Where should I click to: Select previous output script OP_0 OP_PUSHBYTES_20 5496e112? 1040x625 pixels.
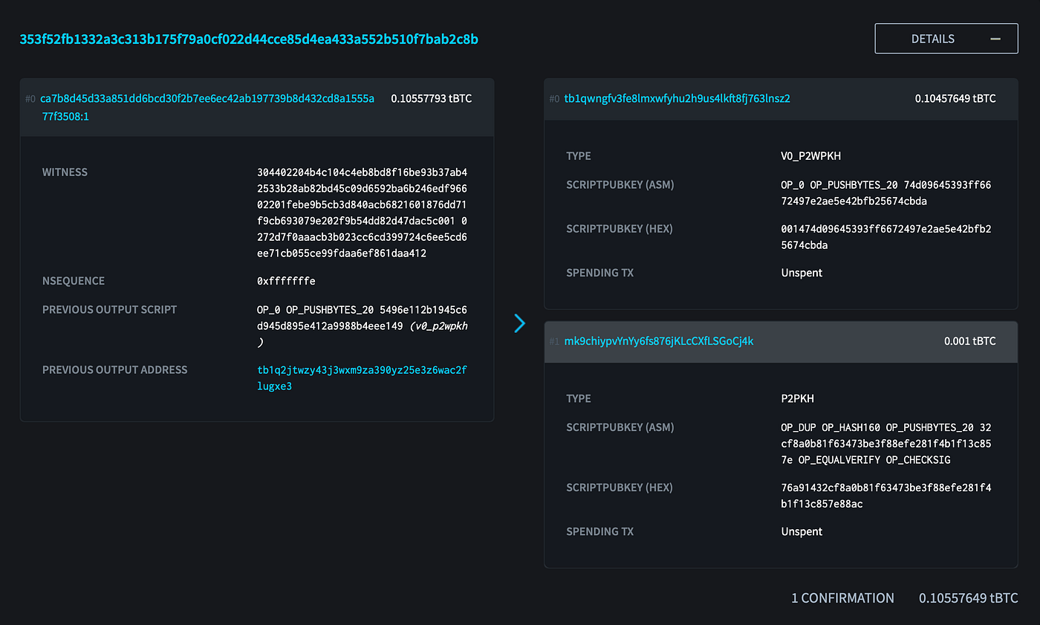pyautogui.click(x=362, y=326)
